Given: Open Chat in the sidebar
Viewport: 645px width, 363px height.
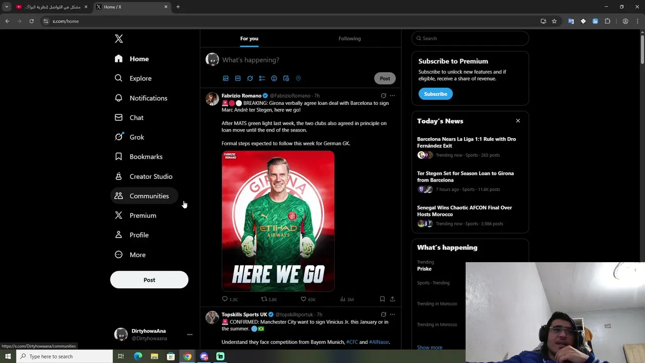Looking at the screenshot, I should (129, 117).
